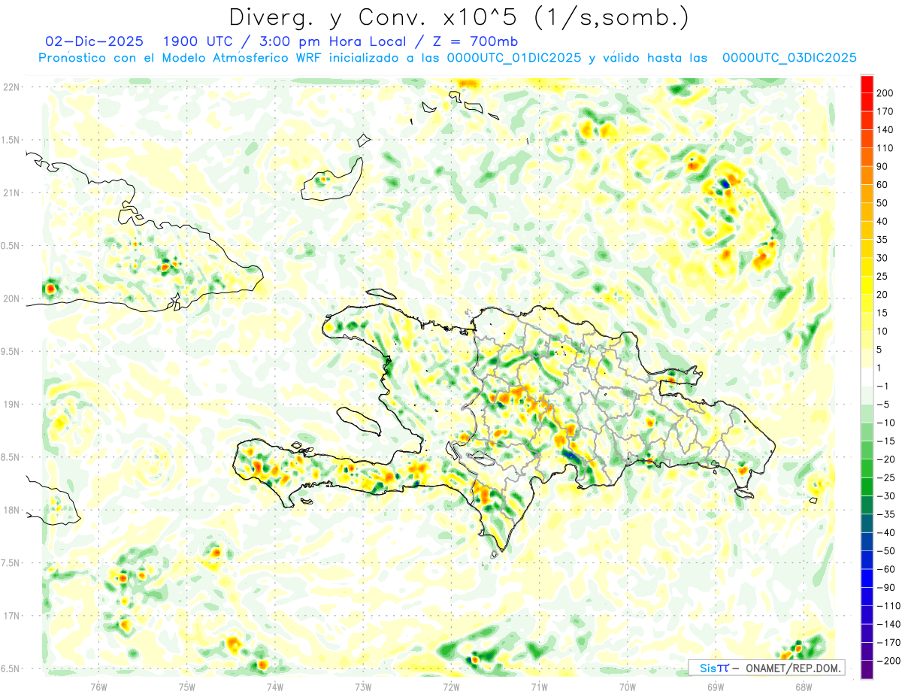Click the '8.5N' latitude label
902x697 pixels.
[11, 457]
